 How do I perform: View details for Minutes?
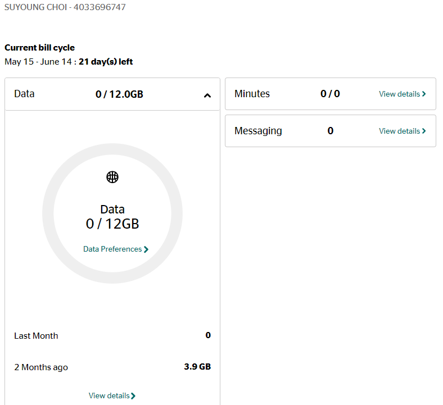(403, 94)
